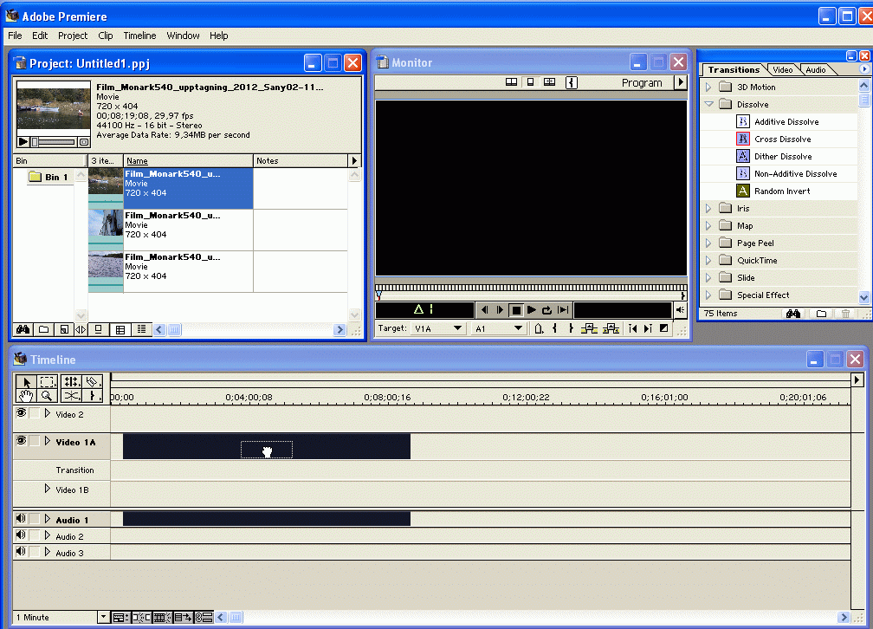Select the Rolling Edit tool in Timeline
Viewport: 873px width, 629px height.
tap(71, 381)
